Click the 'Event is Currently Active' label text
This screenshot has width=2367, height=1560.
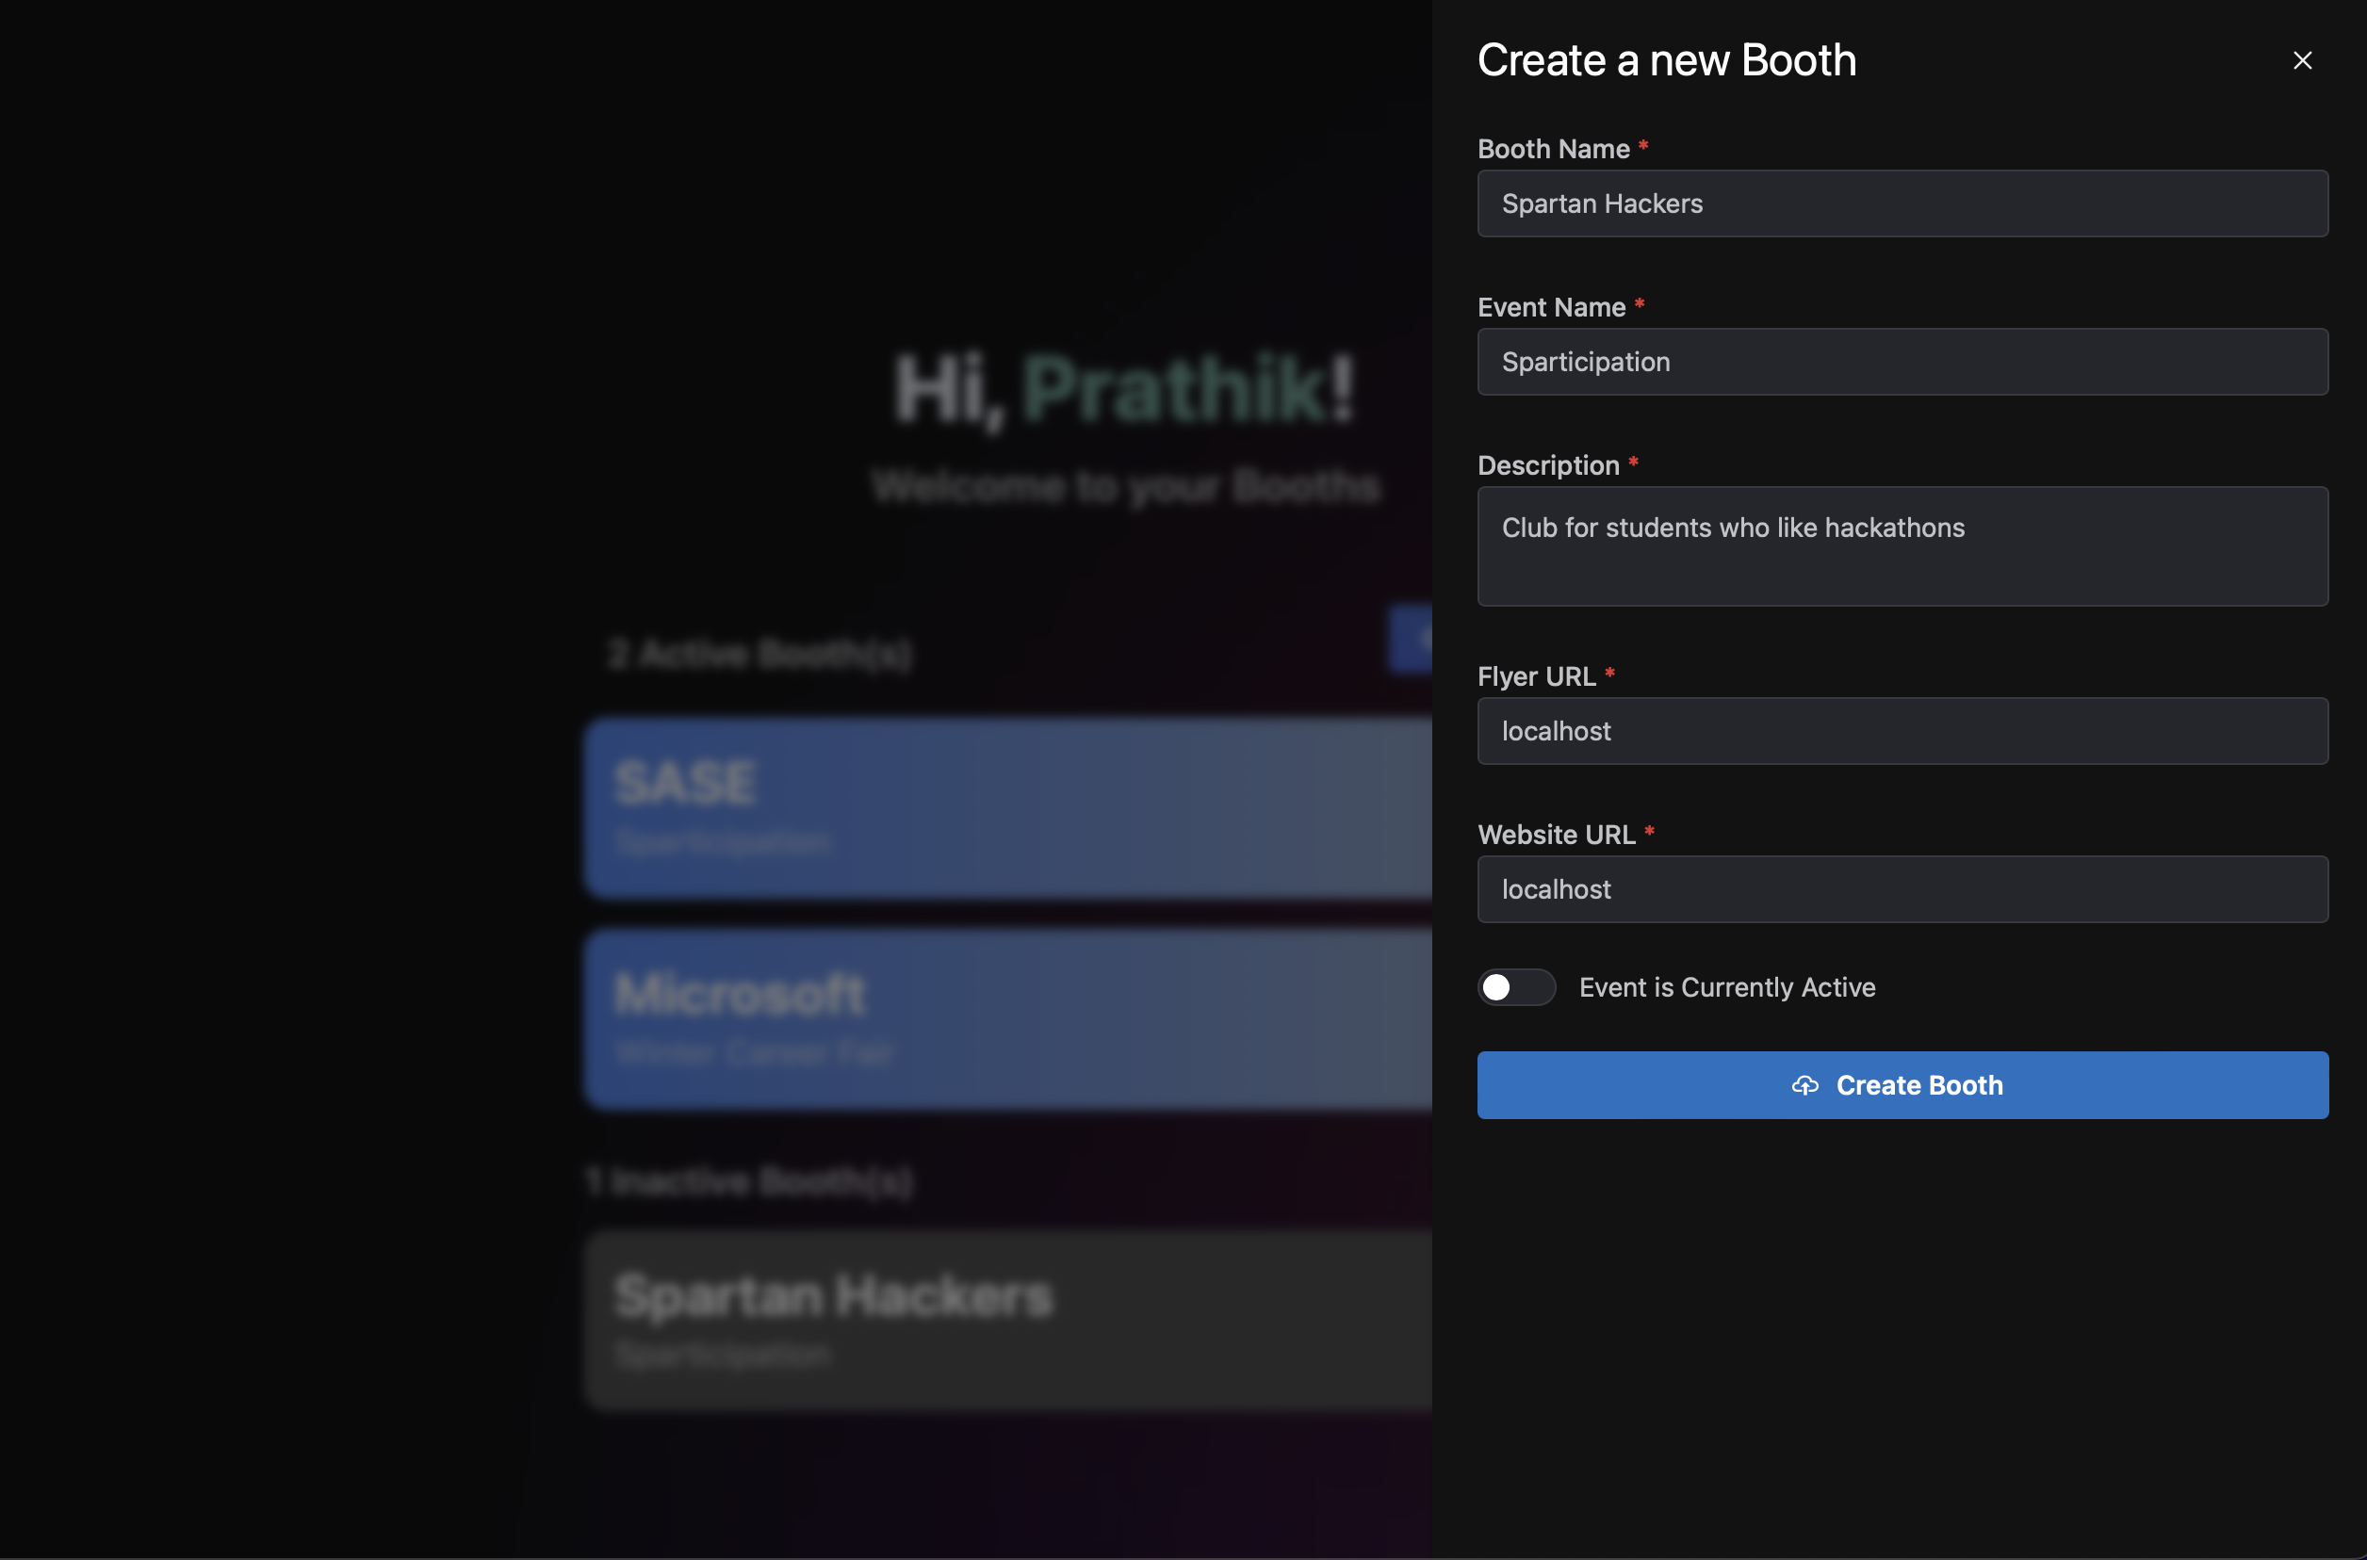coord(1726,987)
